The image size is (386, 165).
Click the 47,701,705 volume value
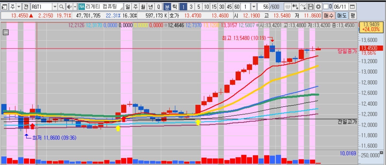point(88,15)
